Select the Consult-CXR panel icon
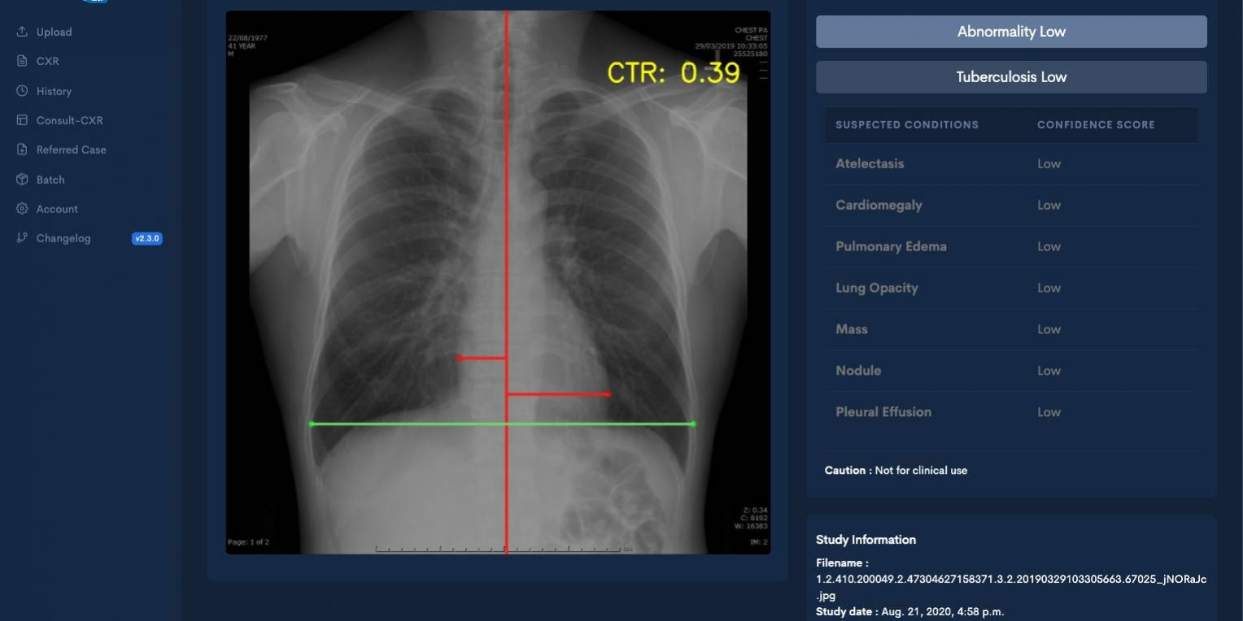The height and width of the screenshot is (621, 1243). [20, 119]
